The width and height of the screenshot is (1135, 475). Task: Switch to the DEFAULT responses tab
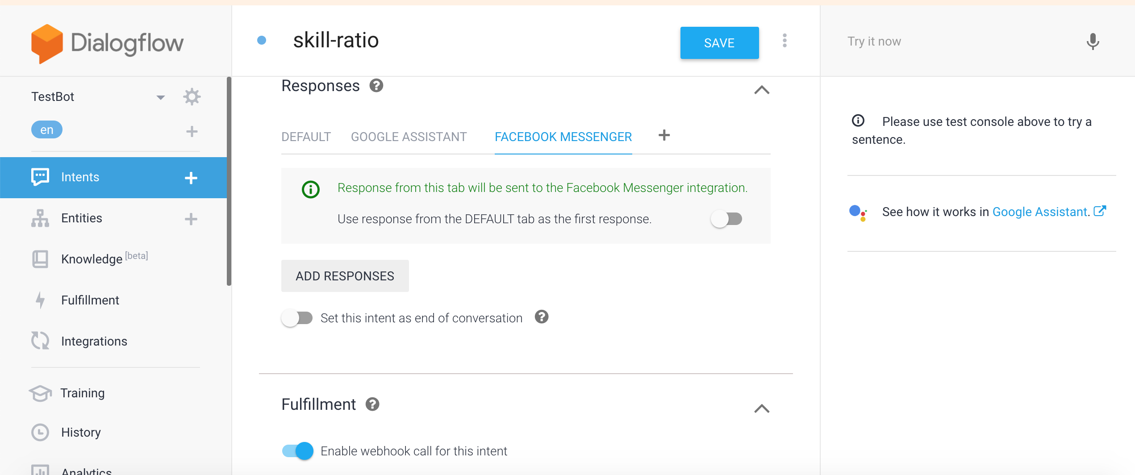coord(306,137)
